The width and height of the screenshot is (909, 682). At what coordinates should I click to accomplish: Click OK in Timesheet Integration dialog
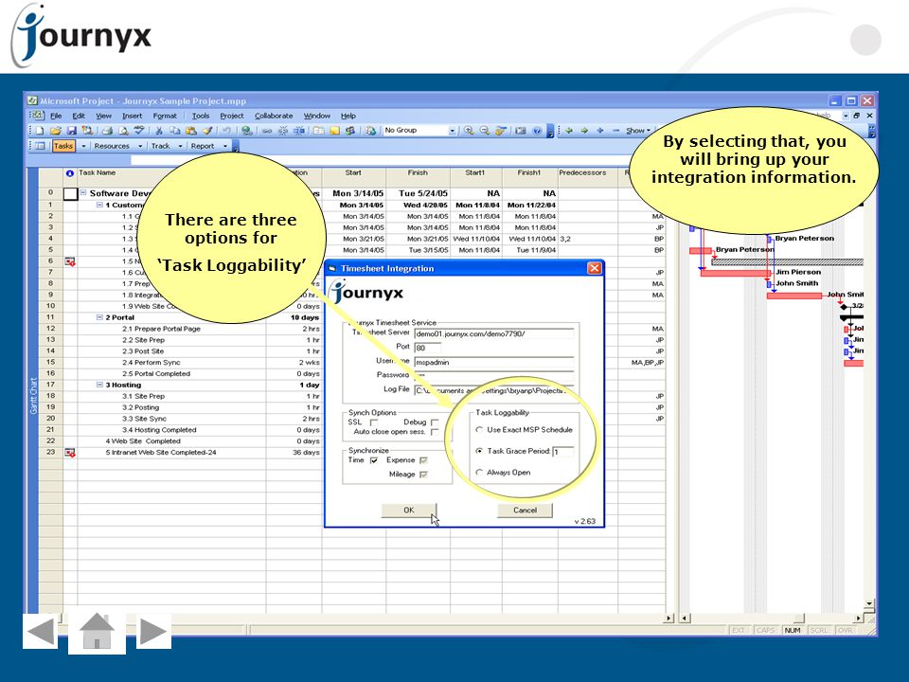(x=409, y=511)
